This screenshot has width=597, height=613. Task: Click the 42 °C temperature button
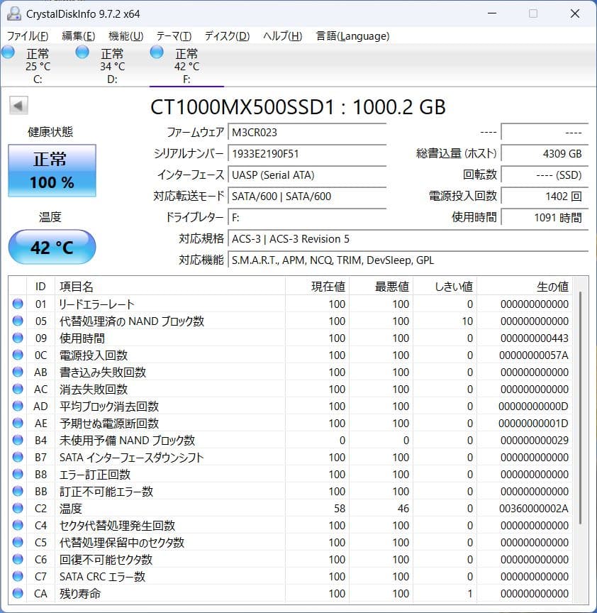point(52,247)
